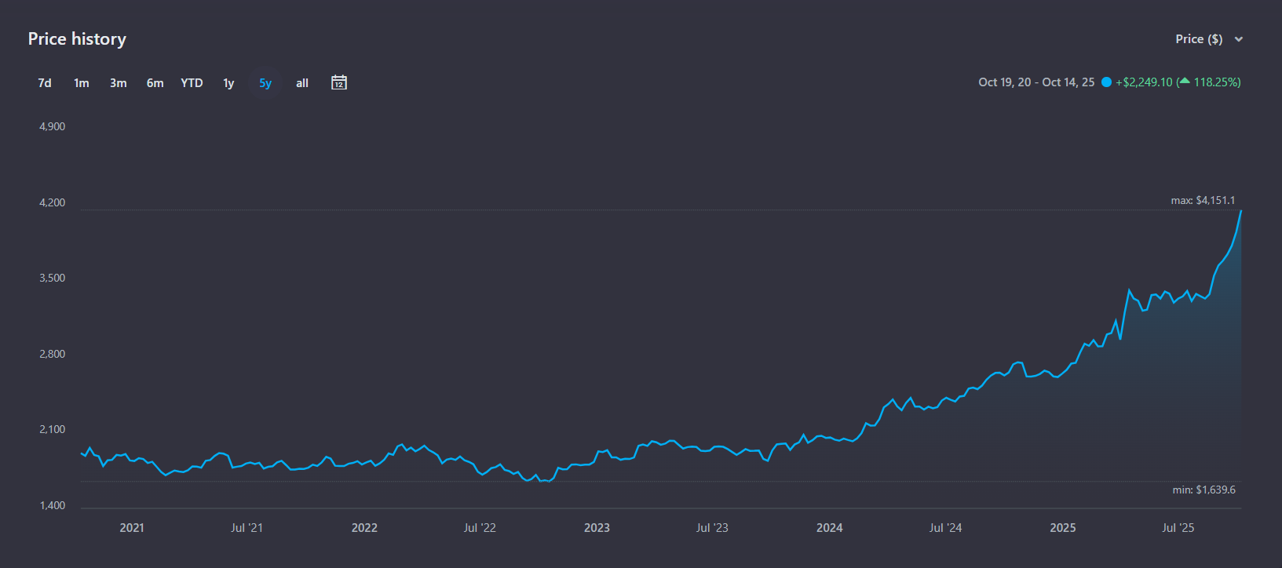The image size is (1282, 568).
Task: Click the min: $1,639.6 label
Action: [1203, 490]
